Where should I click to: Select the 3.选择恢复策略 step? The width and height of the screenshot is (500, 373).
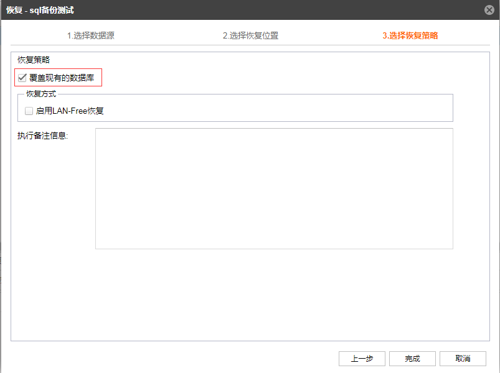tap(410, 35)
